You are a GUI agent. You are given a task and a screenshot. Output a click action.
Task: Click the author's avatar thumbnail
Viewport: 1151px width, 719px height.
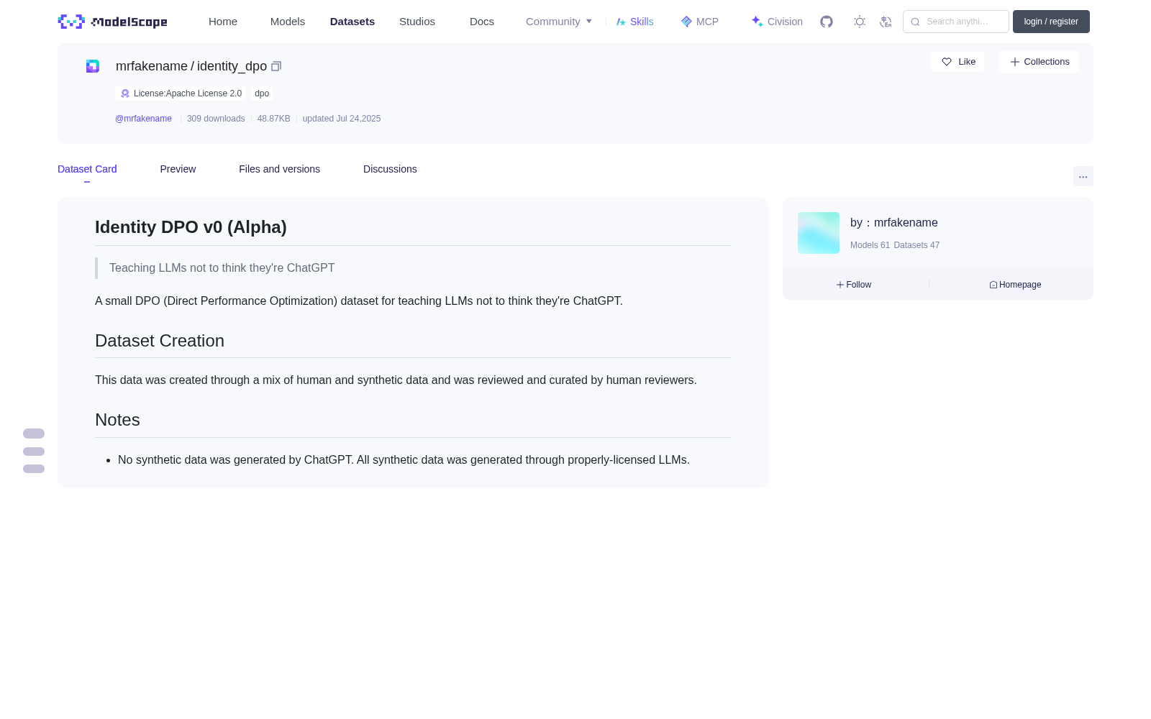(819, 233)
